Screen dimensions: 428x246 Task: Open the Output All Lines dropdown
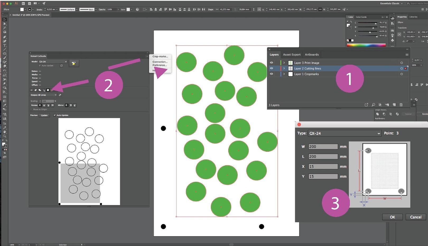[x=44, y=95]
